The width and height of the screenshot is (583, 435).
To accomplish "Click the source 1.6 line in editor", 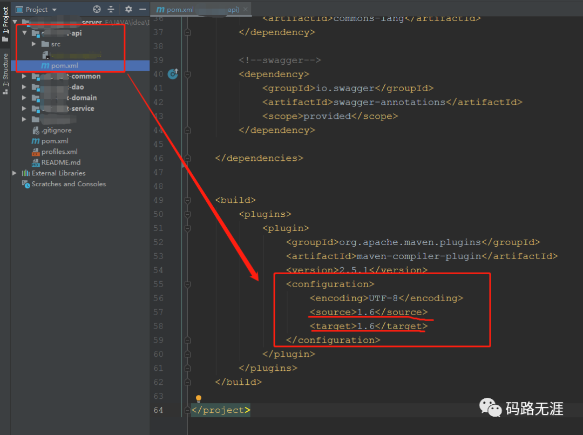I will 369,312.
